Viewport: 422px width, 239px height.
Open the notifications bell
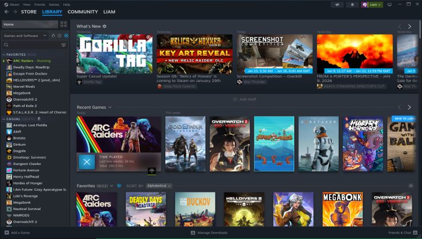(x=353, y=5)
